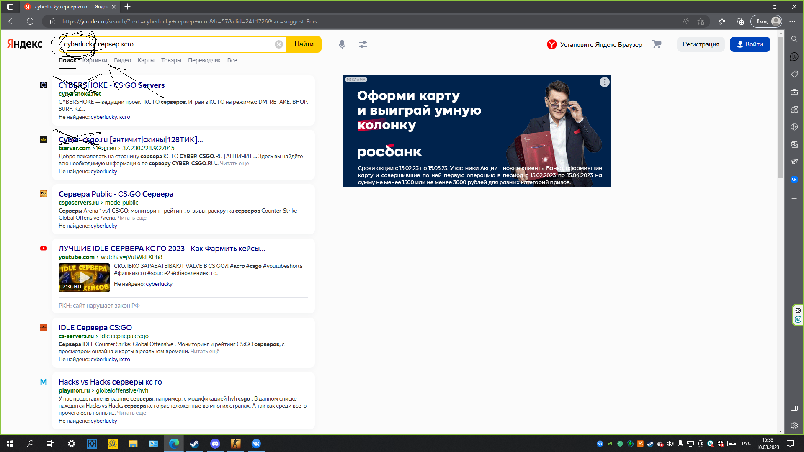Viewport: 804px width, 452px height.
Task: Open the tab actions menu icon
Action: point(10,7)
